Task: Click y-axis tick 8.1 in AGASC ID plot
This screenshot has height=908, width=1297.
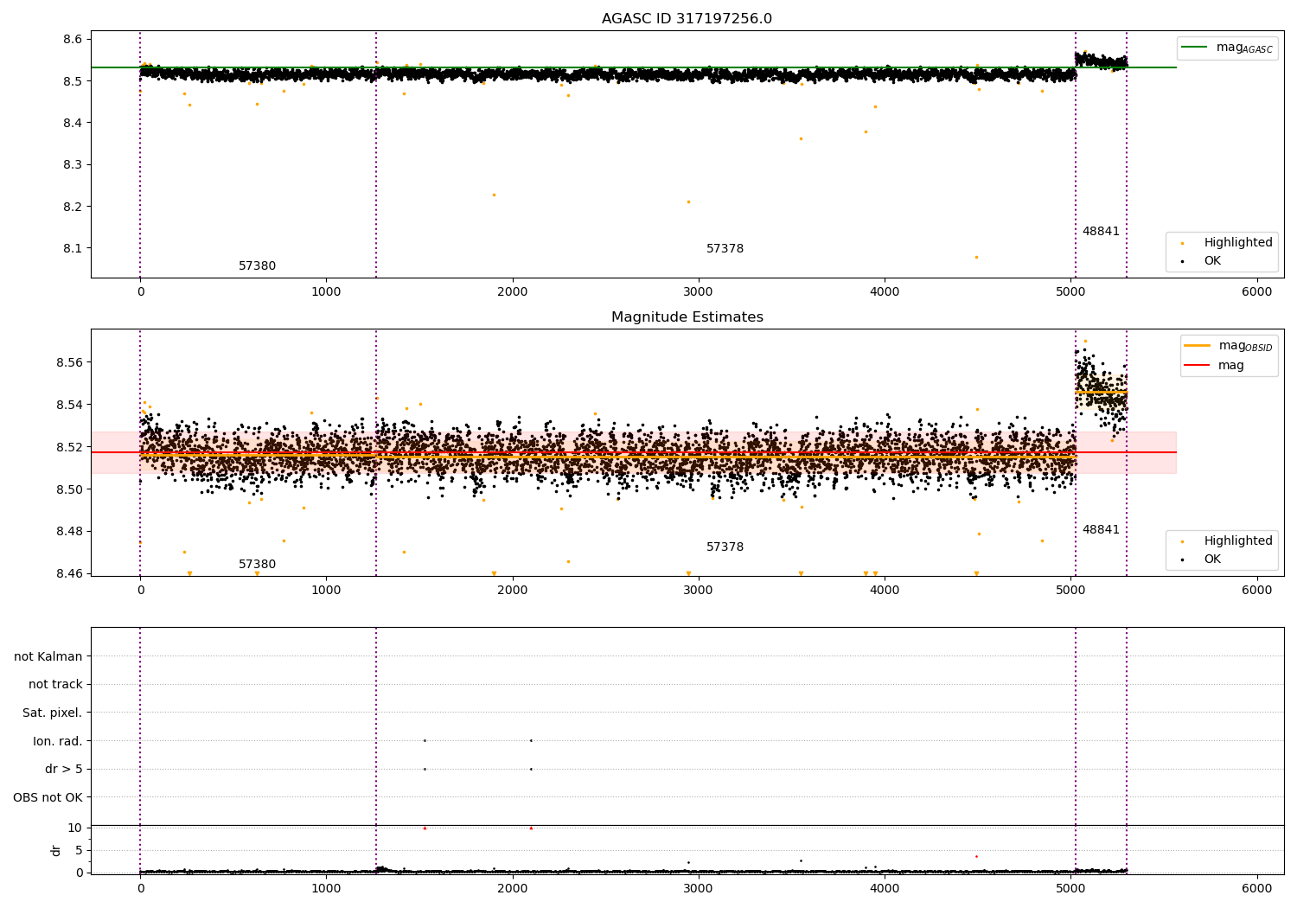Action: (73, 249)
